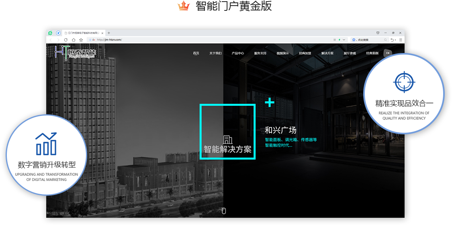452x225 pixels.
Task: Click the 数字营销升级转型 text
Action: pos(47,164)
